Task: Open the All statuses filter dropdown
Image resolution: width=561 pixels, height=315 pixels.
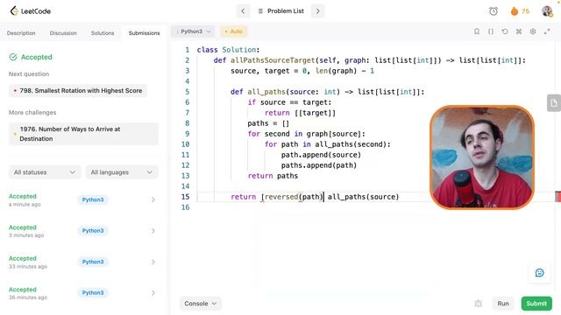Action: tap(45, 172)
